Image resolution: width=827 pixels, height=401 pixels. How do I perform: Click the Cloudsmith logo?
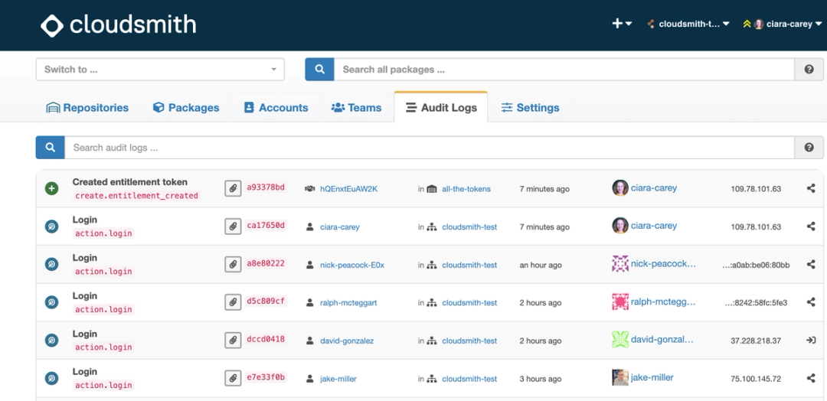[118, 24]
